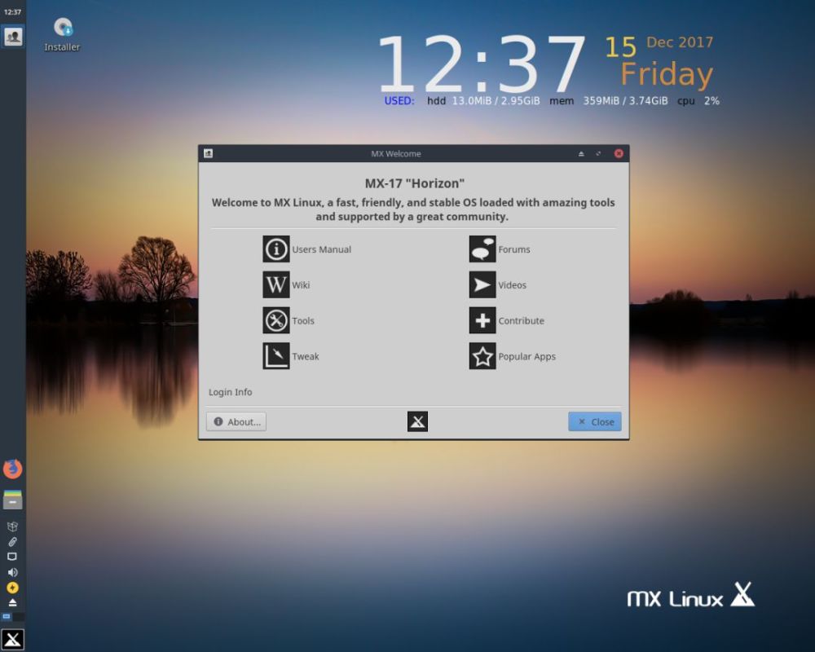815x652 pixels.
Task: Click the Close button in MX Welcome
Action: point(595,421)
